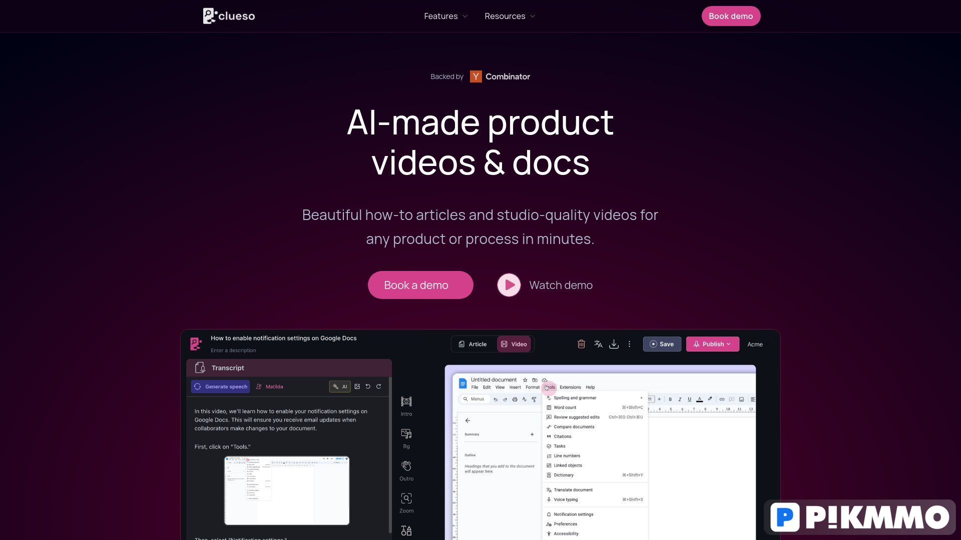Screen dimensions: 961x540
Task: Open the Publish dropdown button
Action: (712, 344)
